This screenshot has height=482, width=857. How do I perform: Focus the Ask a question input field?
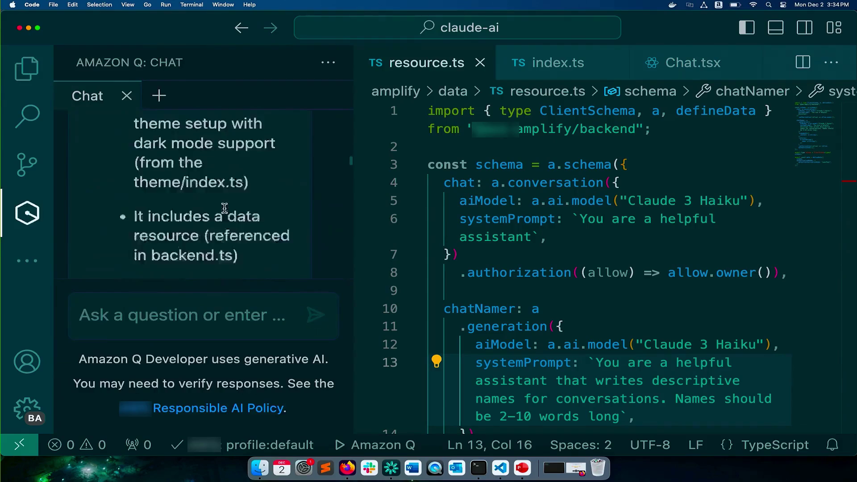click(x=182, y=315)
